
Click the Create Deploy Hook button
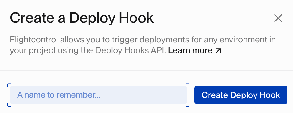pos(241,95)
